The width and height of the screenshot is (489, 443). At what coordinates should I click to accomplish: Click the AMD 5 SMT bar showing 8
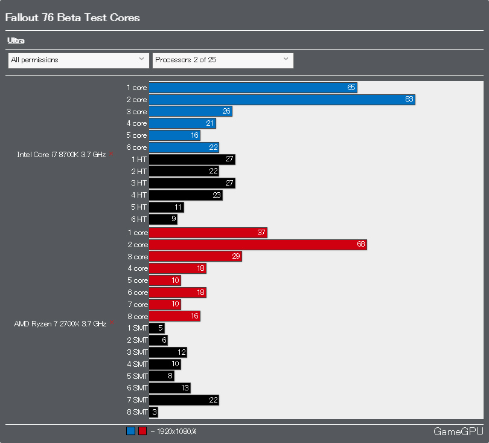(162, 376)
